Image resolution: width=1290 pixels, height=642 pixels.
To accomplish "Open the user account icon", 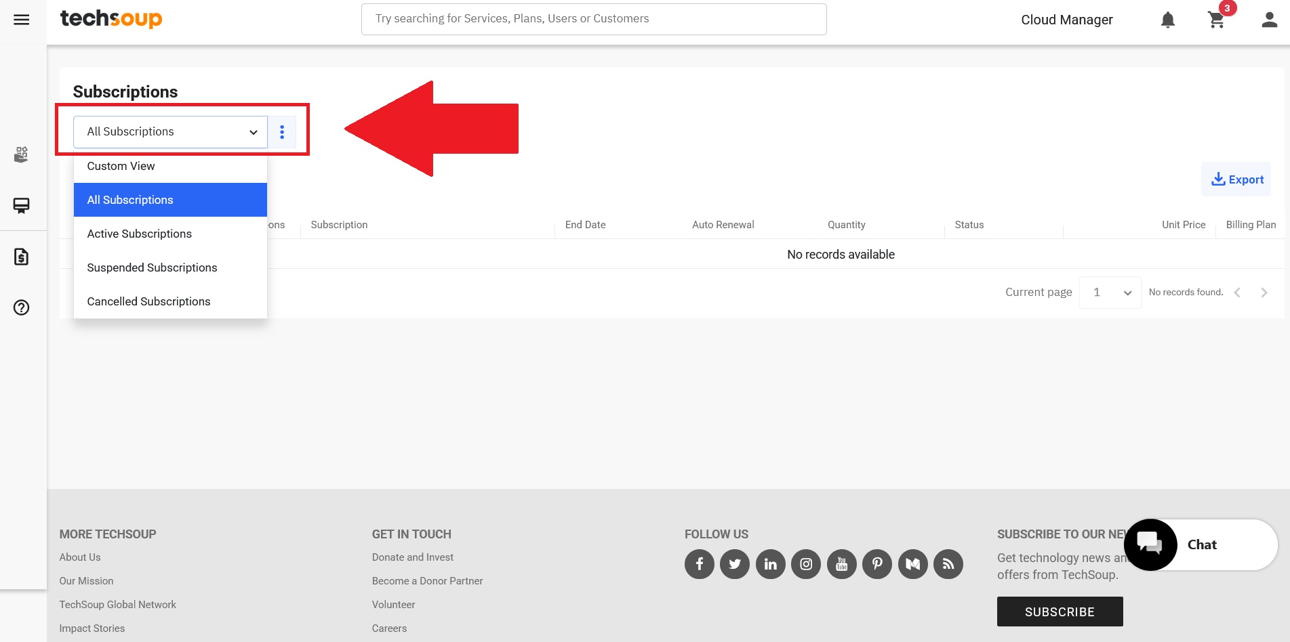I will [x=1270, y=20].
